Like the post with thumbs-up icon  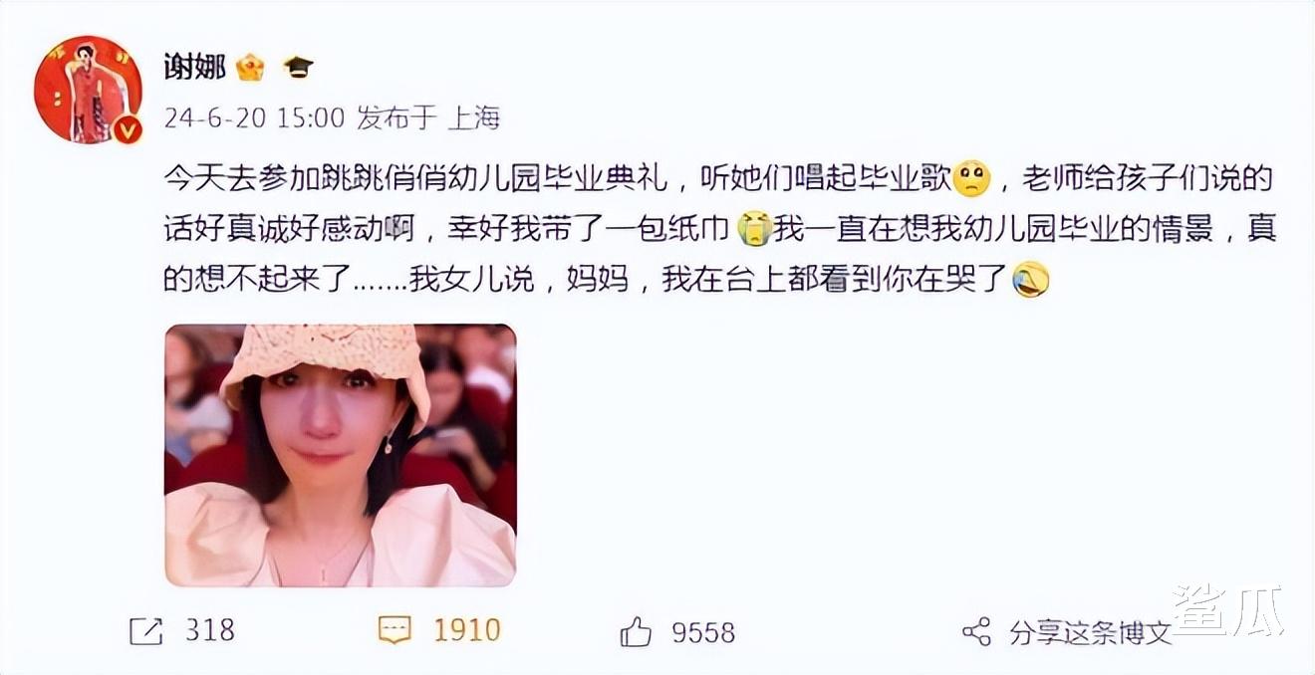click(635, 630)
